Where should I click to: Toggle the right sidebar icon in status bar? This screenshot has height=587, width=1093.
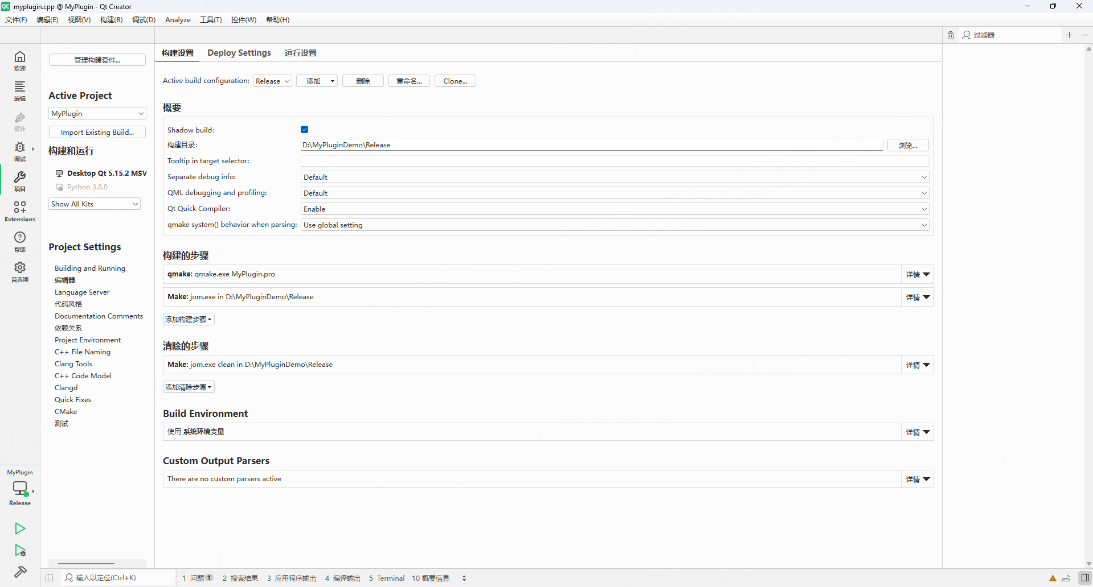click(x=1085, y=578)
